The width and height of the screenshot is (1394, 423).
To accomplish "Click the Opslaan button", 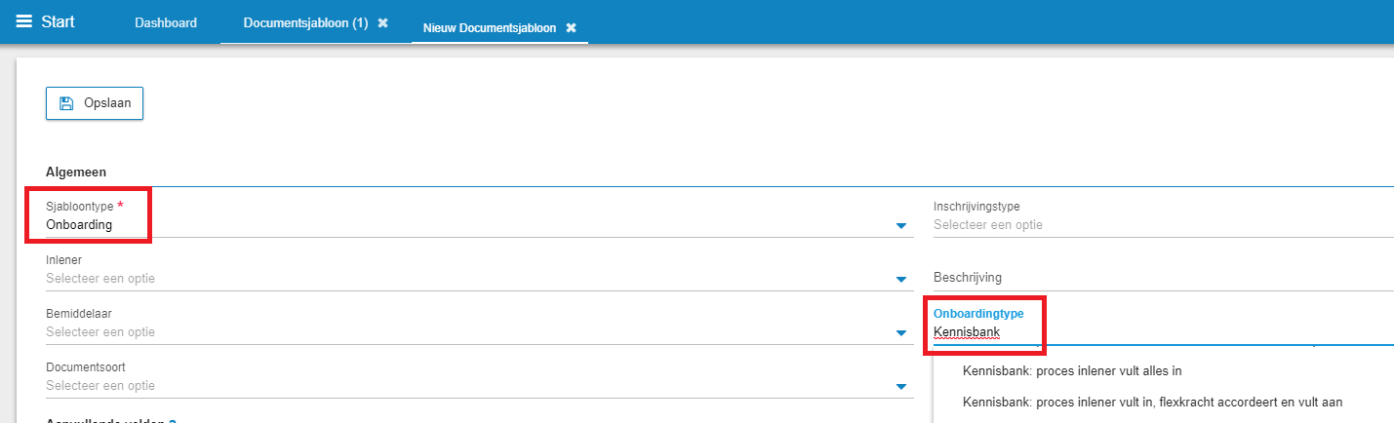I will (x=95, y=103).
